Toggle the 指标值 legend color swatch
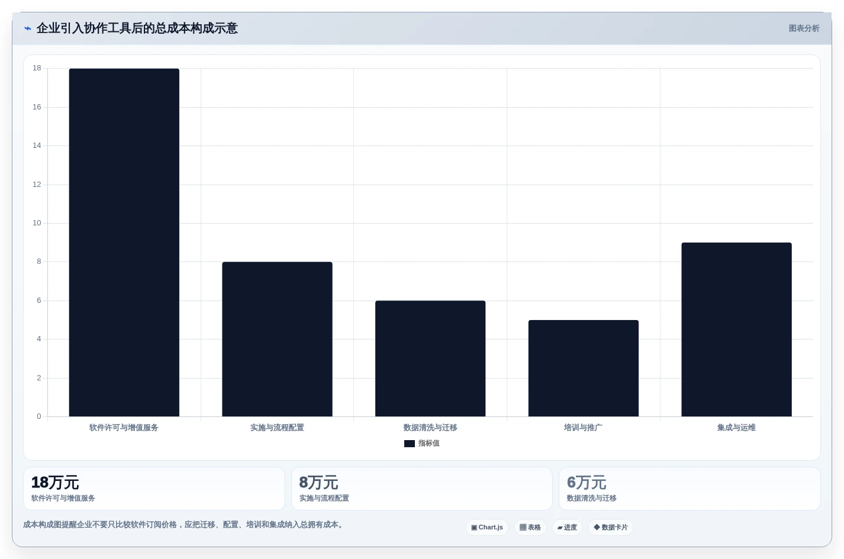The height and width of the screenshot is (559, 844). coord(410,444)
